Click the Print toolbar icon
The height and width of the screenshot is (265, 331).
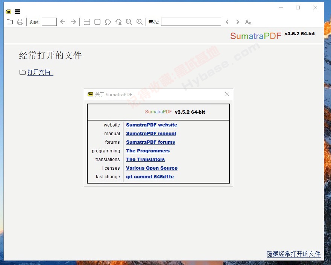(x=20, y=22)
